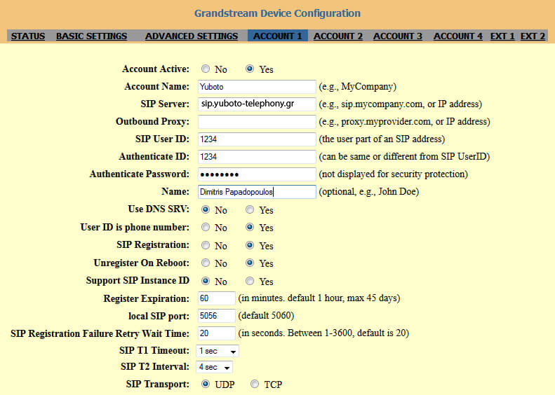555x395 pixels.
Task: Click the Authenticate Password field
Action: pyautogui.click(x=256, y=174)
